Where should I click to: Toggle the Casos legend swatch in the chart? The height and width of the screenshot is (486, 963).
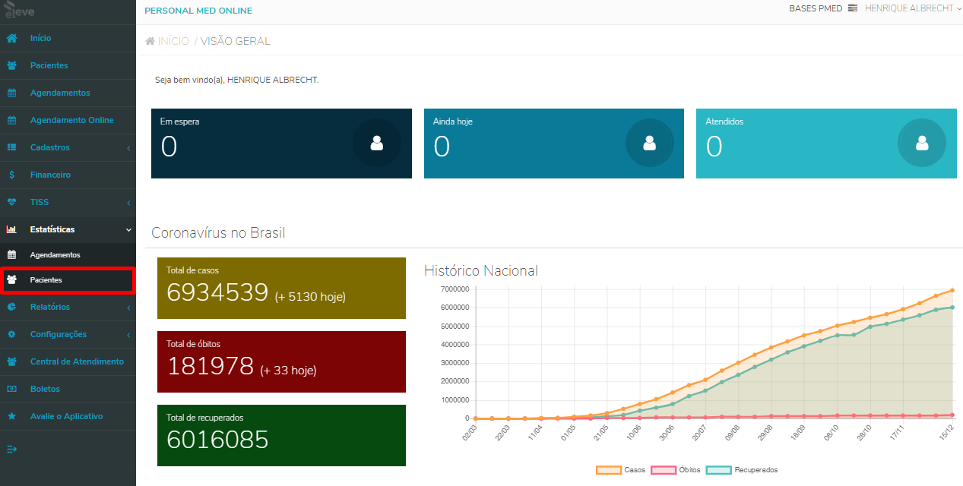609,470
